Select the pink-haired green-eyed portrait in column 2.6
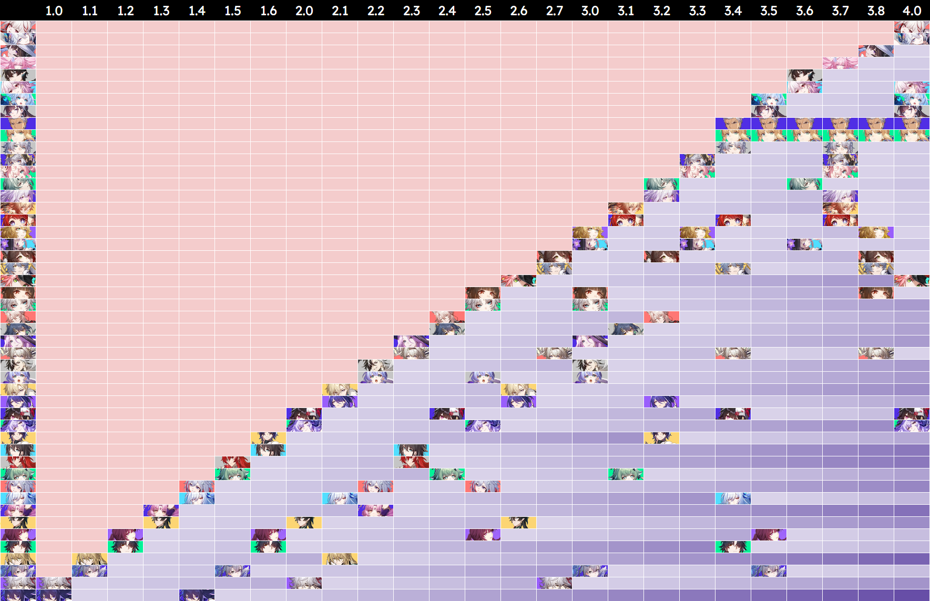Screen dimensions: 930x601 click(x=518, y=281)
